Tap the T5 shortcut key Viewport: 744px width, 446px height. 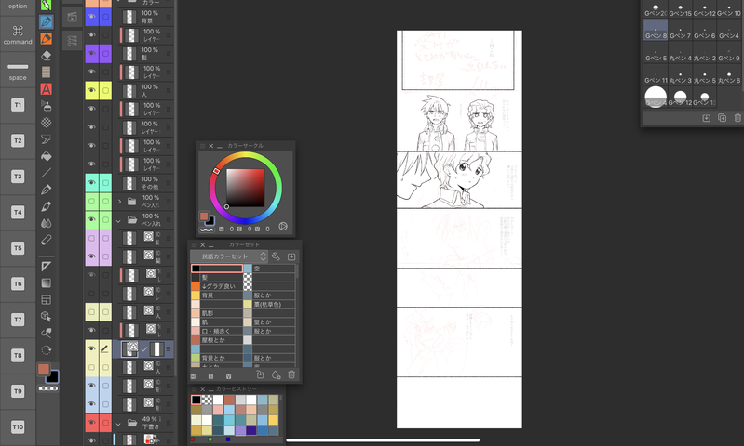(x=18, y=247)
